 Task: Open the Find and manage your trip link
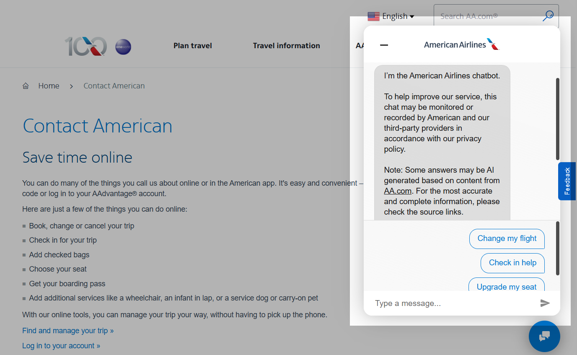tap(67, 330)
